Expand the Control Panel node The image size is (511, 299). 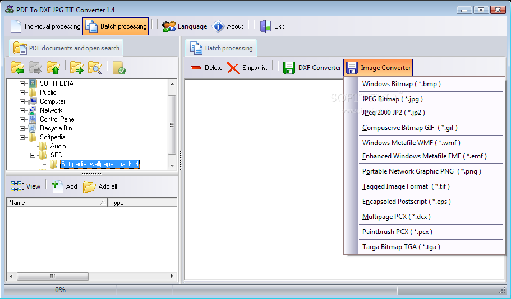pyautogui.click(x=22, y=119)
